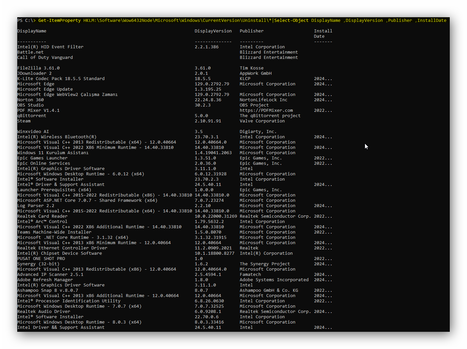
Task: Click the HKLM registry path in the command
Action: click(177, 21)
